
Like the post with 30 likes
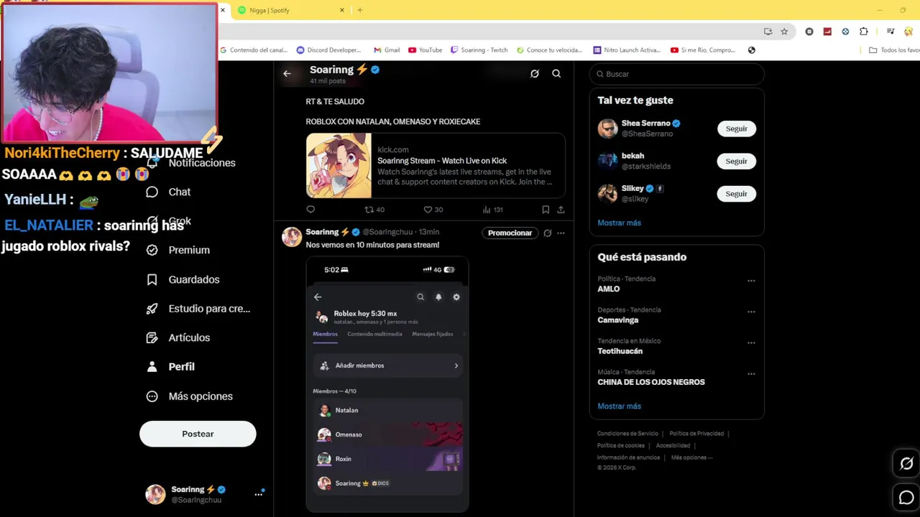[433, 210]
